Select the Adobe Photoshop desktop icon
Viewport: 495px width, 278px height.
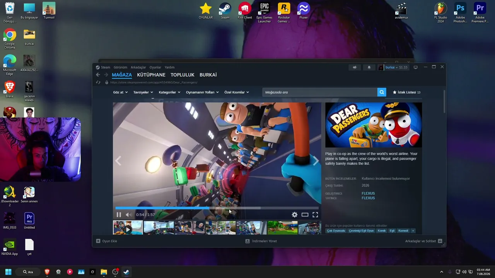coord(460,13)
